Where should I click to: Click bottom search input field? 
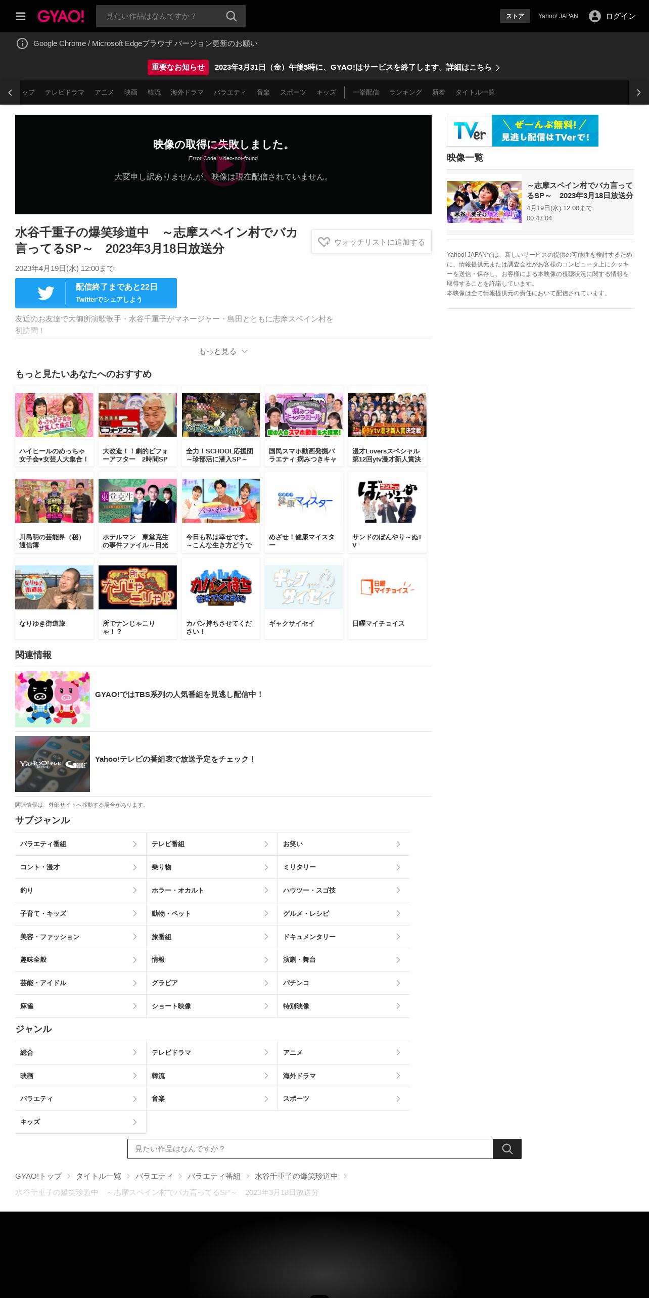click(310, 1149)
